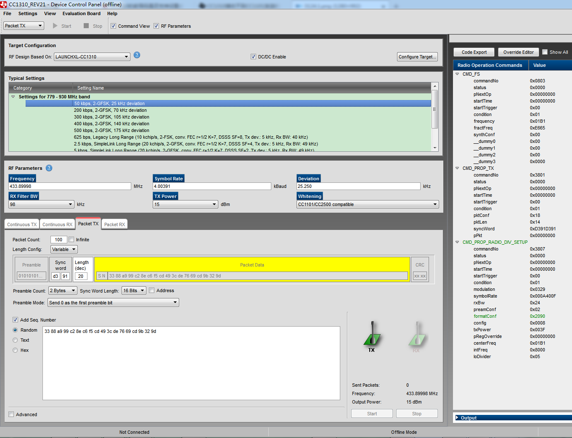
Task: Open the Whitening dropdown
Action: point(368,204)
